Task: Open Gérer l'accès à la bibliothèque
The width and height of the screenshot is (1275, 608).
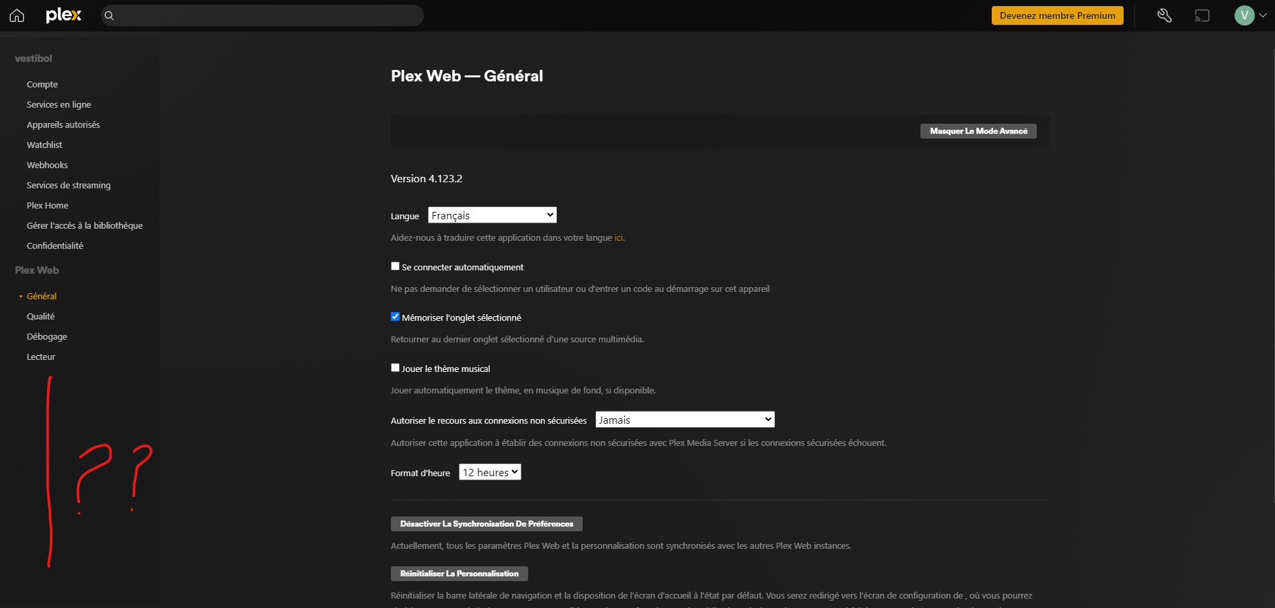Action: pyautogui.click(x=85, y=225)
